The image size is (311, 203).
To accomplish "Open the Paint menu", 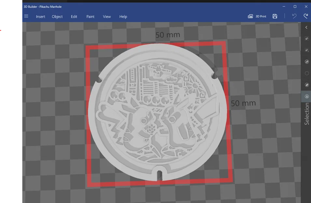I will point(90,17).
